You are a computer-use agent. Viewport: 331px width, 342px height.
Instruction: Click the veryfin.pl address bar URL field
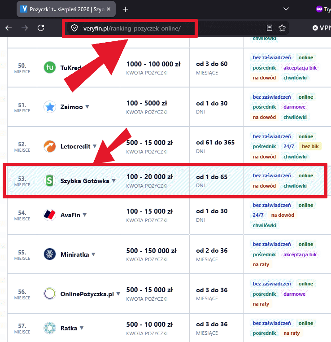coord(132,28)
